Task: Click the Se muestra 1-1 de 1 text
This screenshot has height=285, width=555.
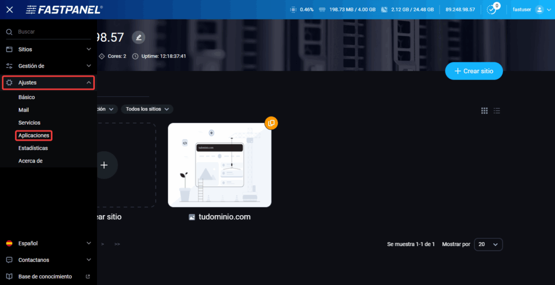Action: tap(411, 244)
